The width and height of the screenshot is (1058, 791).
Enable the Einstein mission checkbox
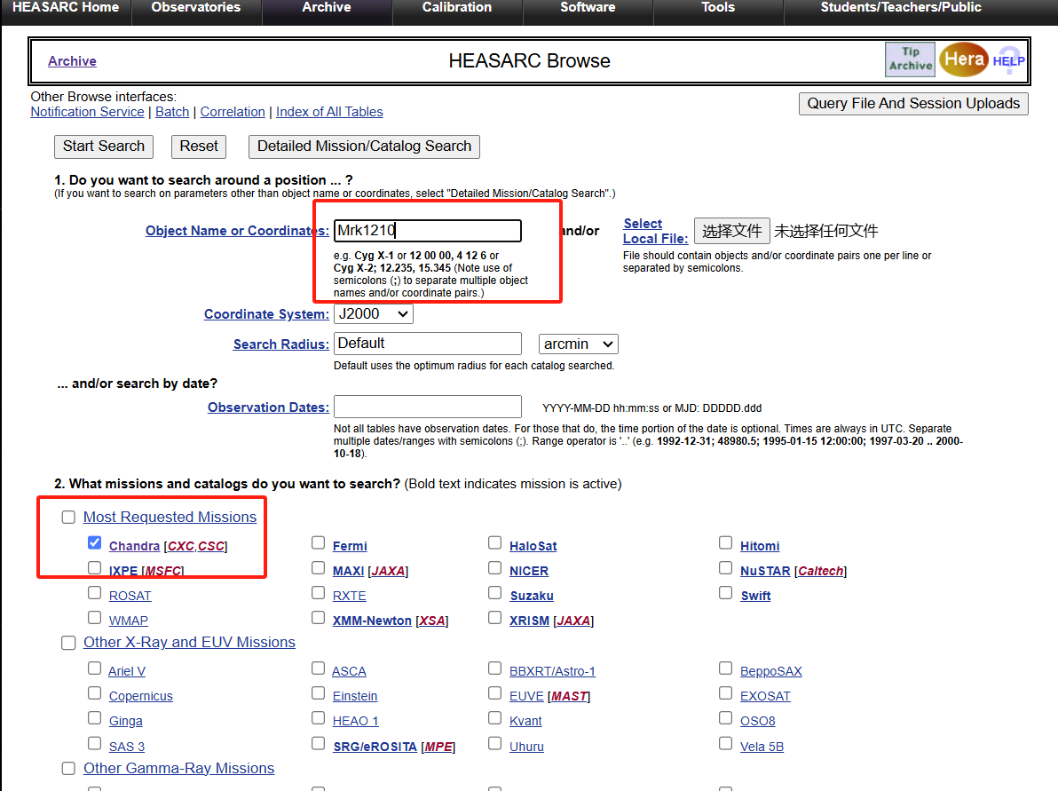coord(318,693)
